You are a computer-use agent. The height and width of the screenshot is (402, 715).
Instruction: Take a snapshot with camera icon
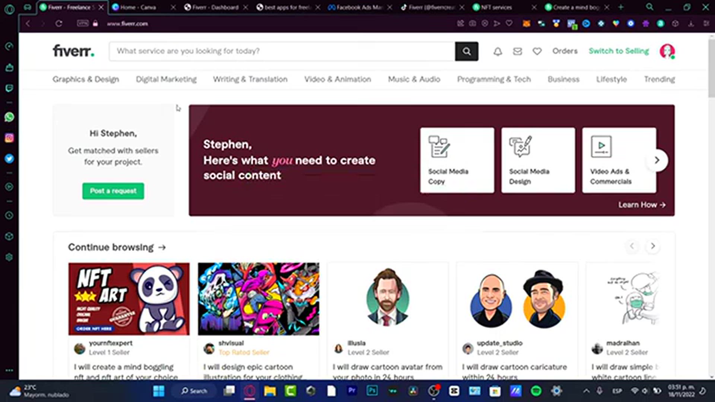pyautogui.click(x=473, y=23)
